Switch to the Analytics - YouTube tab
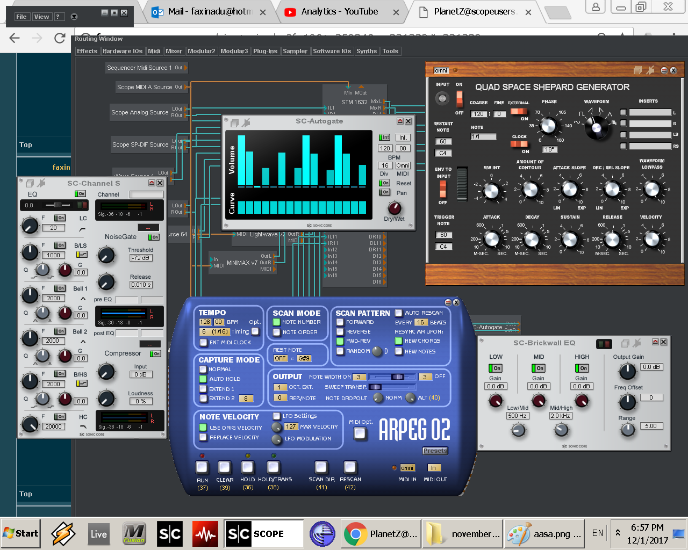 [339, 12]
